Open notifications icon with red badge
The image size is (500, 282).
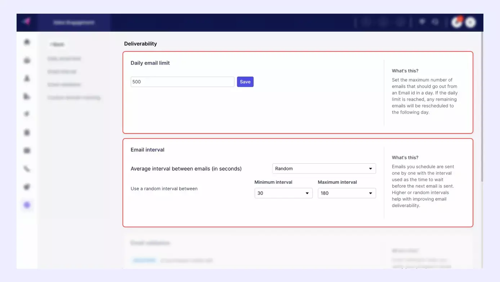(457, 22)
